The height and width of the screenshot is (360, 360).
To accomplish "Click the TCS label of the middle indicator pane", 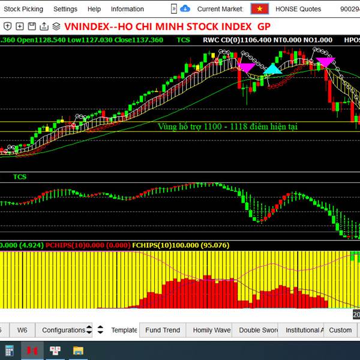I will point(20,177).
